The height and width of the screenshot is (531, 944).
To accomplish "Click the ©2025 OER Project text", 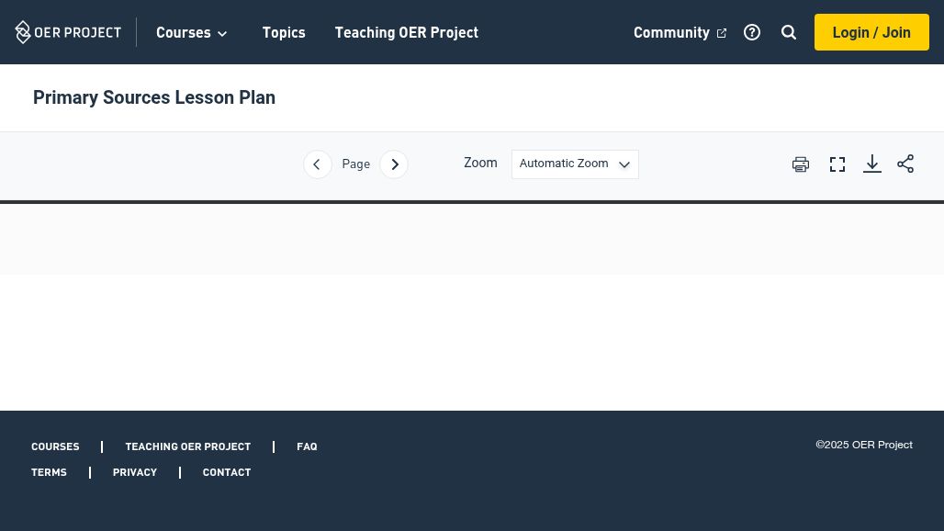I will click(x=864, y=445).
